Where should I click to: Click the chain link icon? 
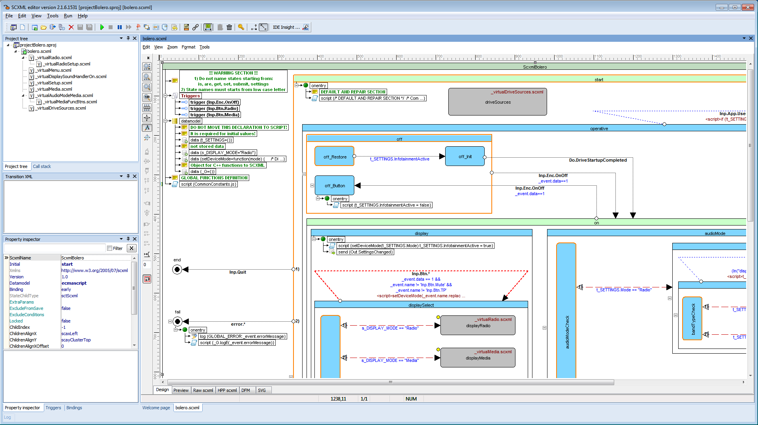pyautogui.click(x=196, y=27)
